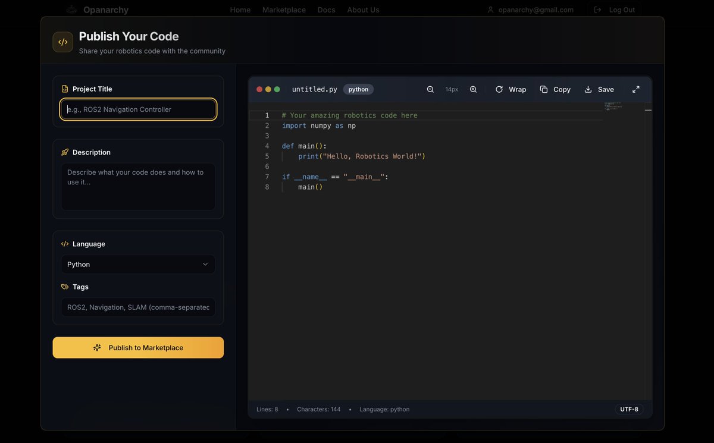
Task: Open Marketplace from the navigation bar
Action: 284,10
